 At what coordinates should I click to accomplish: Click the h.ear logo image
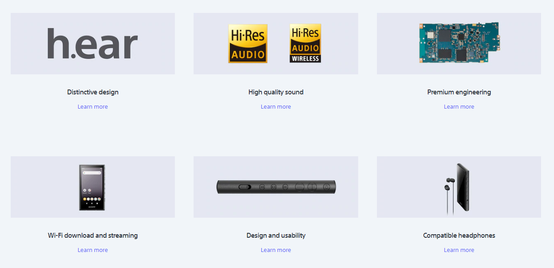(x=93, y=44)
